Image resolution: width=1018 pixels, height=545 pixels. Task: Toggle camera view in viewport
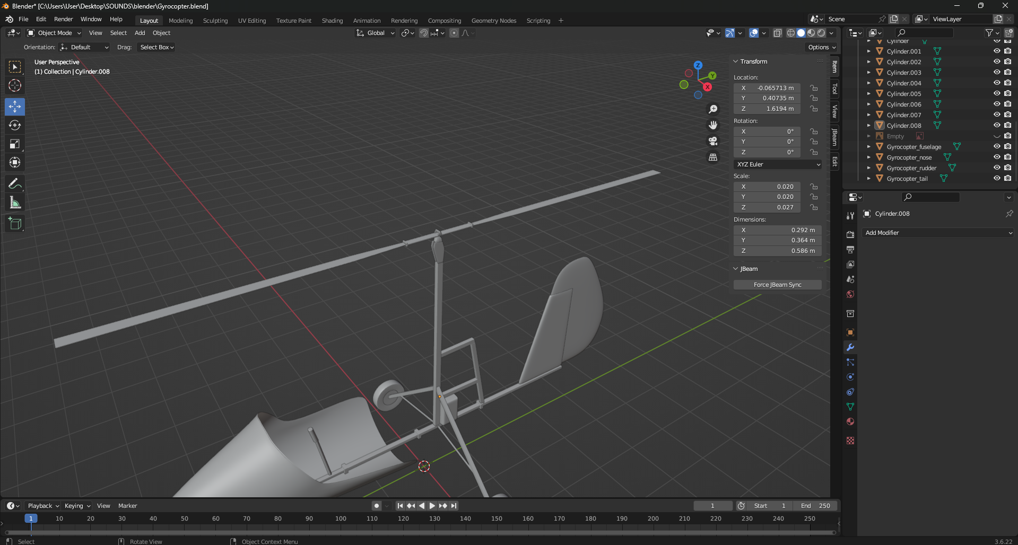tap(713, 141)
